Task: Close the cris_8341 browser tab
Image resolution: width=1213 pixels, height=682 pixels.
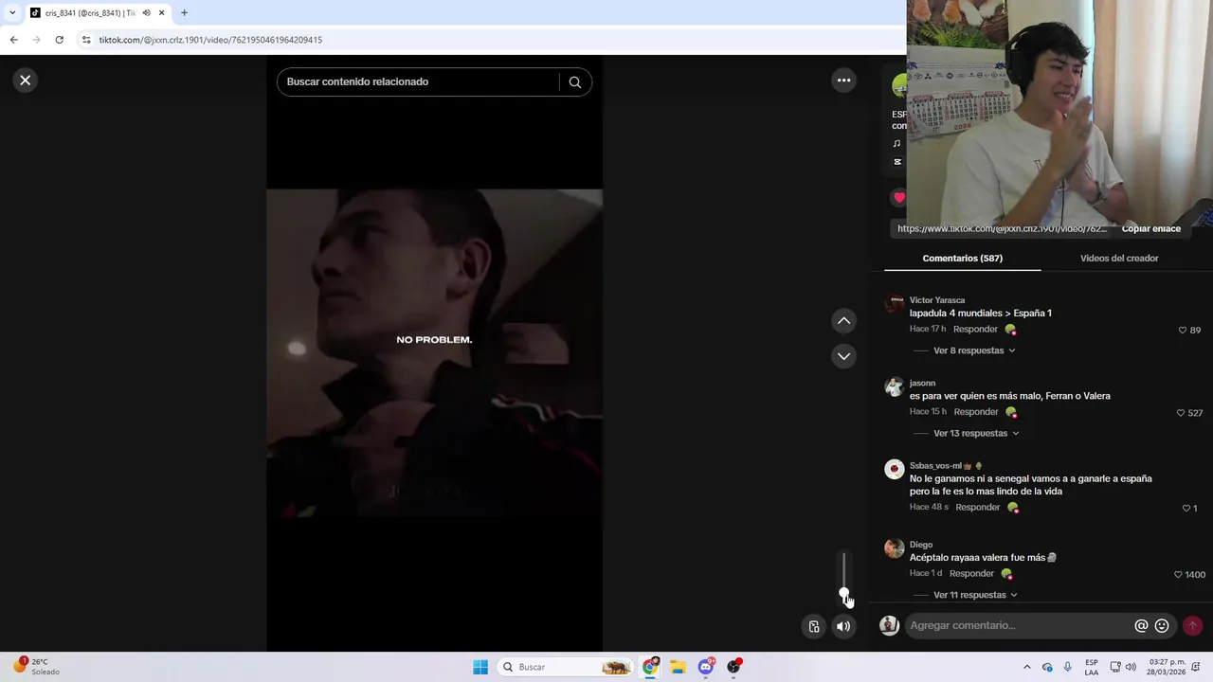Action: (x=162, y=13)
